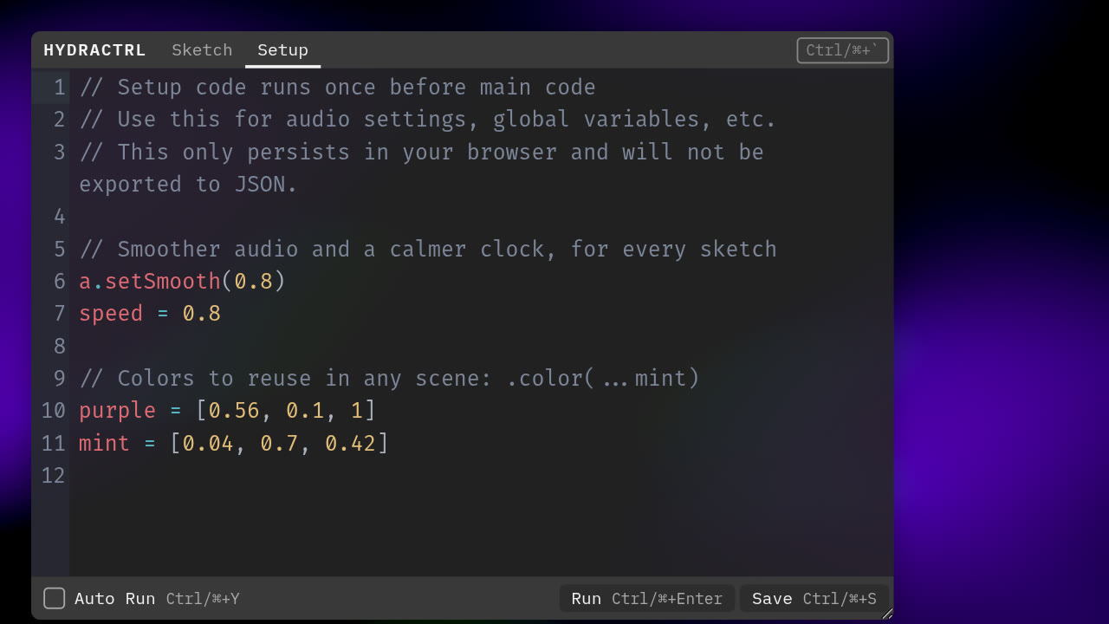This screenshot has width=1109, height=624.
Task: Click the Ctrl/⌘+` shortcut toggle button
Action: [x=842, y=50]
